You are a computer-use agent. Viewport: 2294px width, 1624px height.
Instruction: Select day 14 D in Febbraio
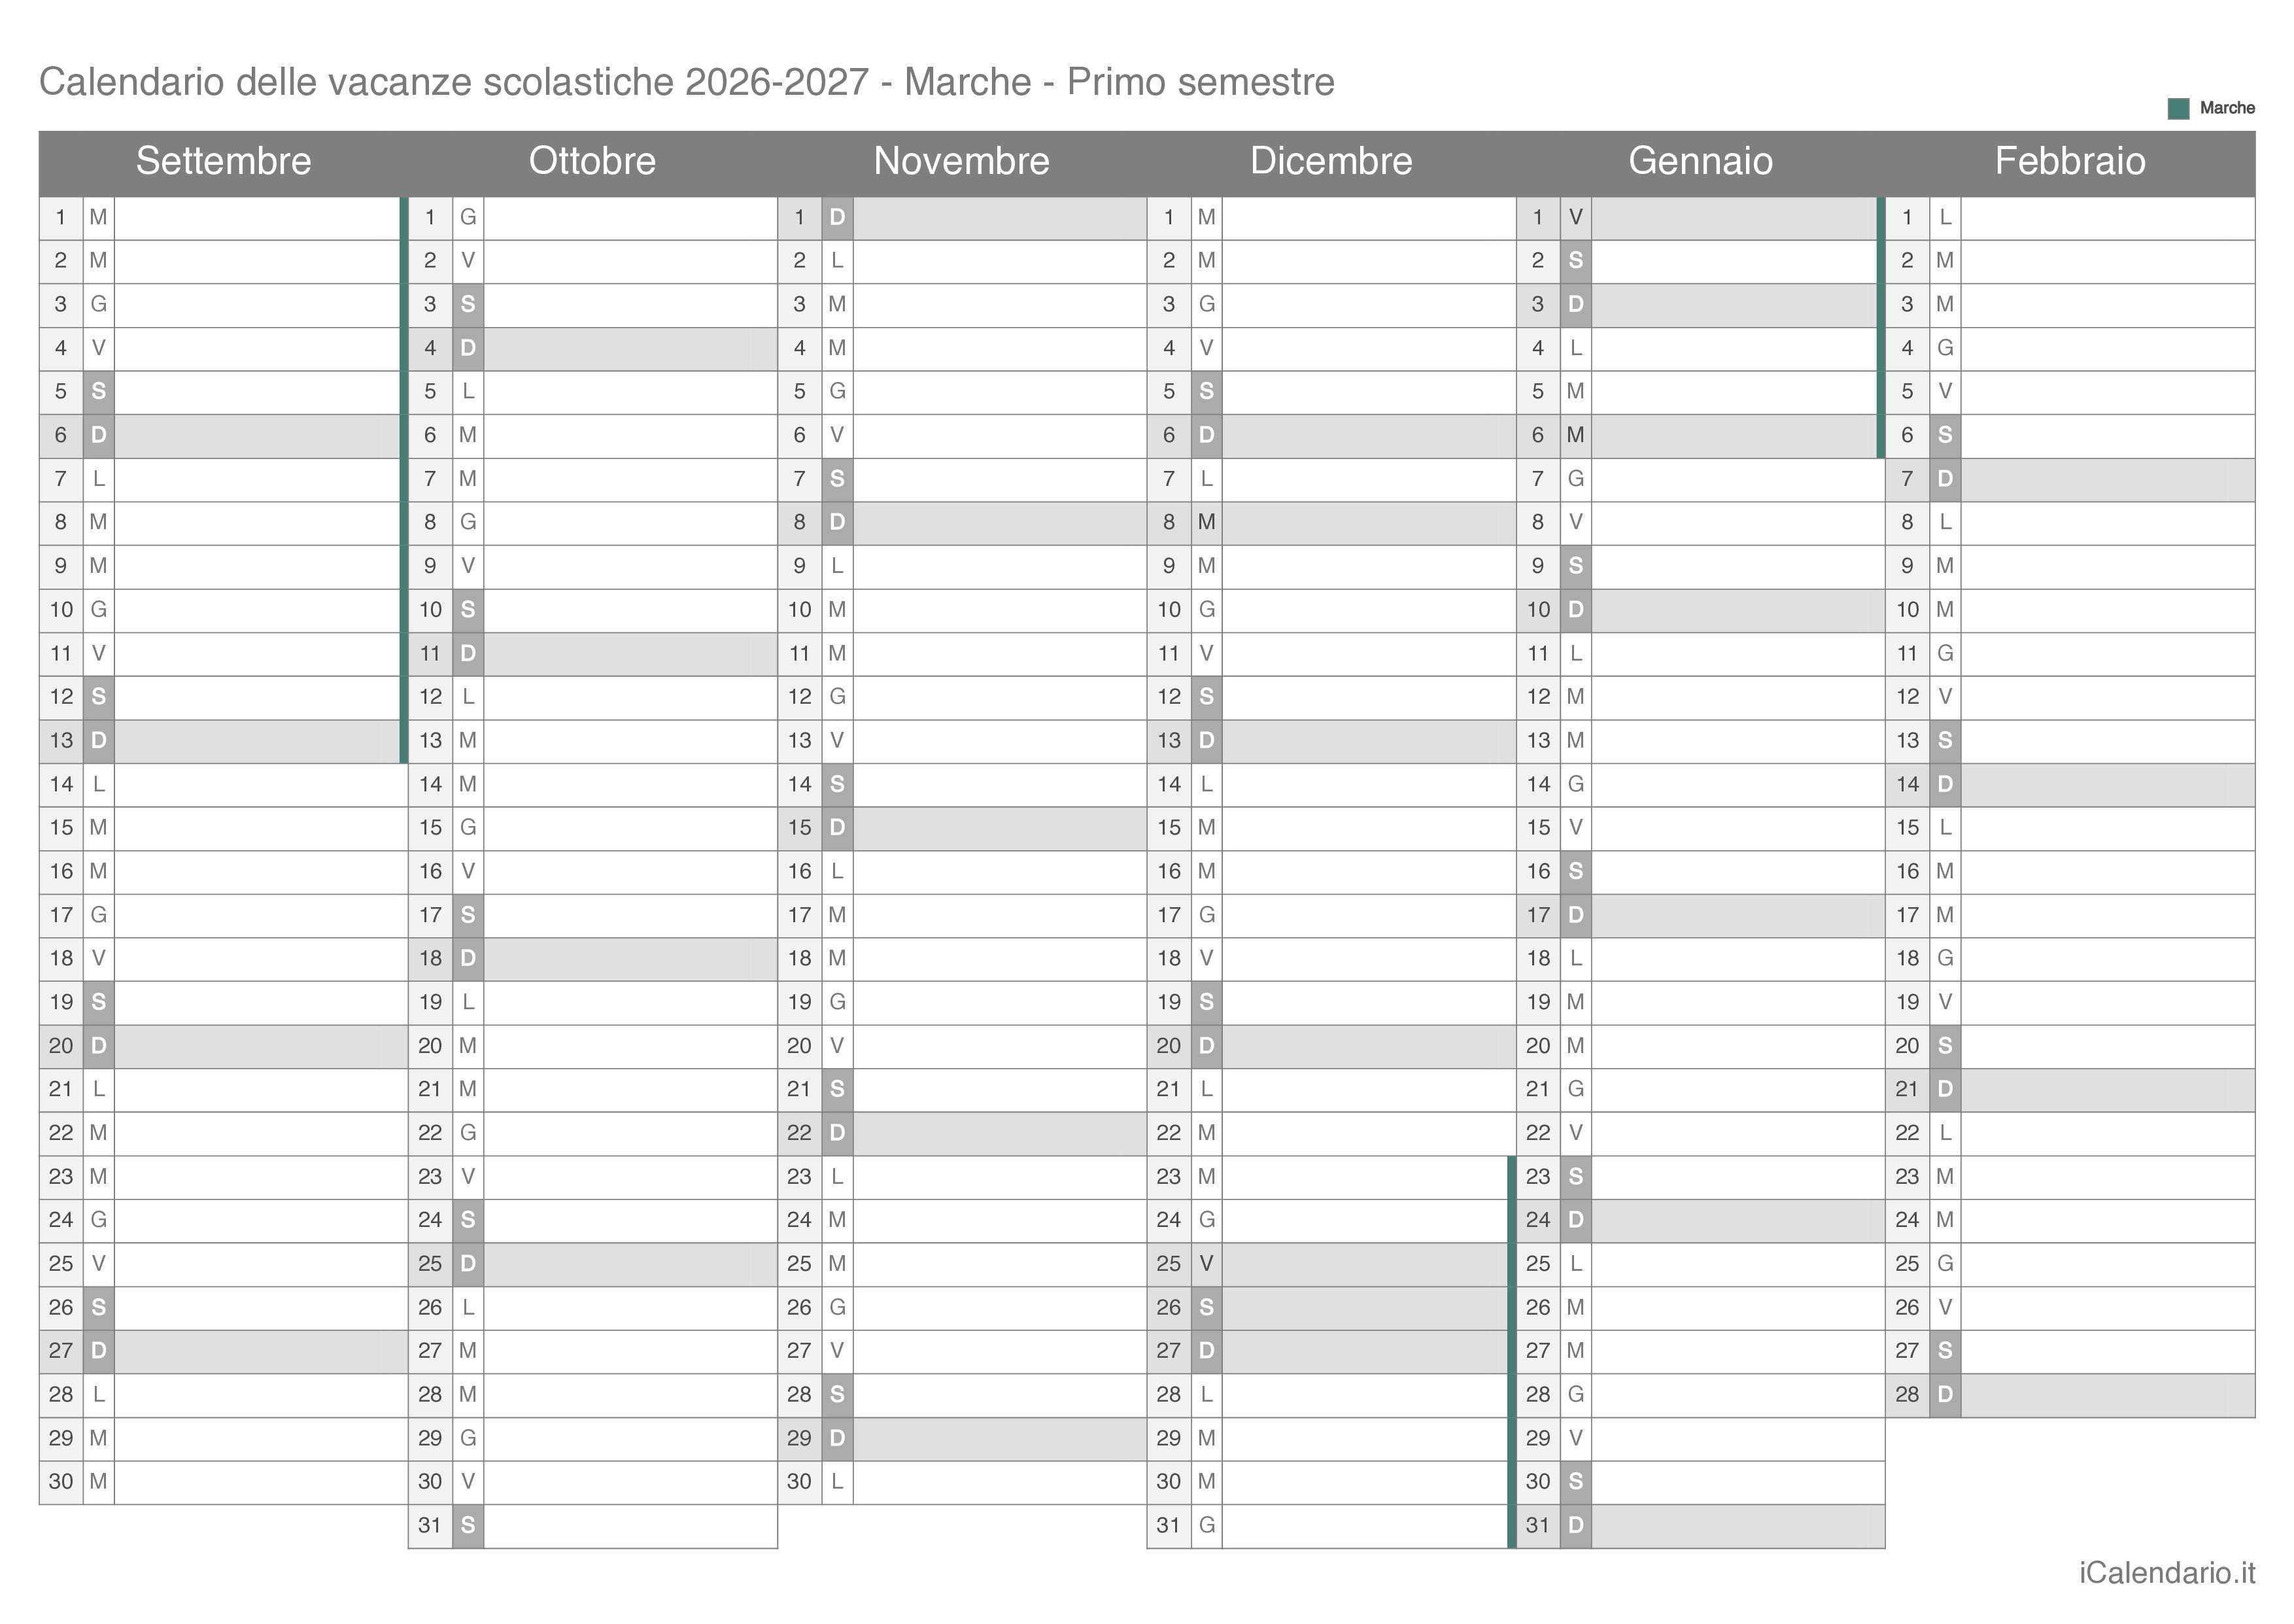point(2070,785)
